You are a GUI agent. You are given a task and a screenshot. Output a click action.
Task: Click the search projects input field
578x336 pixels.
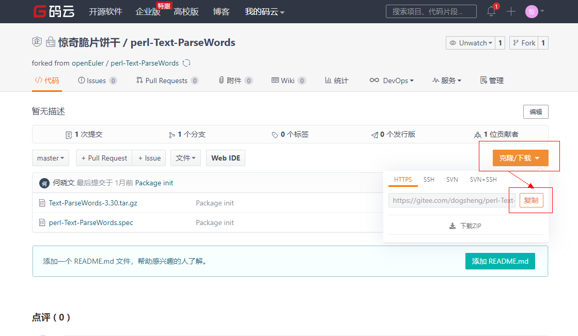coord(431,11)
